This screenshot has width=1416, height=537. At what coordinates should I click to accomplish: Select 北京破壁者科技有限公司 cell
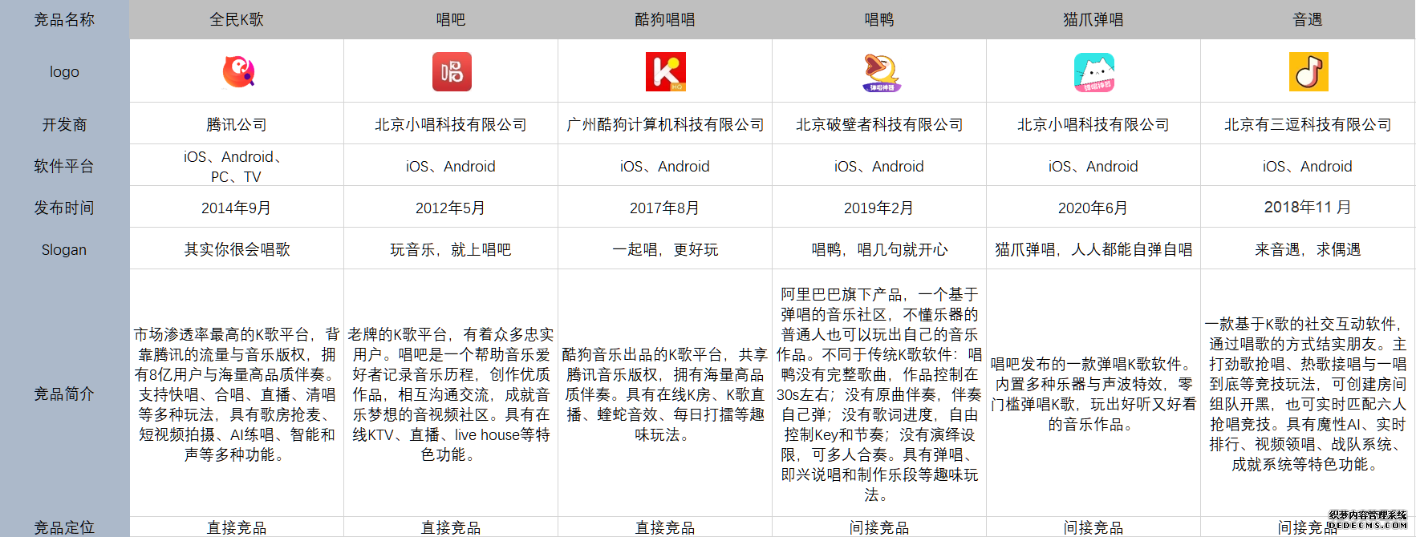(x=879, y=124)
